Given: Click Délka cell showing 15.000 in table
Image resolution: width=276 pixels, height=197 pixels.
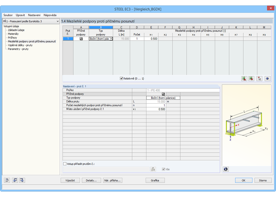Looking at the screenshot, I should 121,39.
